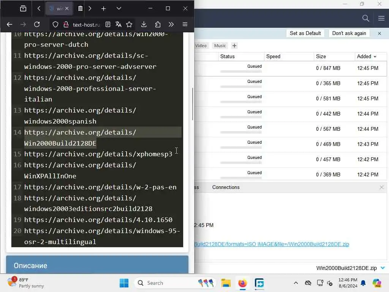Viewport: 389px width, 292px height.
Task: Select the queued 369 MB download
Action: [x=291, y=173]
